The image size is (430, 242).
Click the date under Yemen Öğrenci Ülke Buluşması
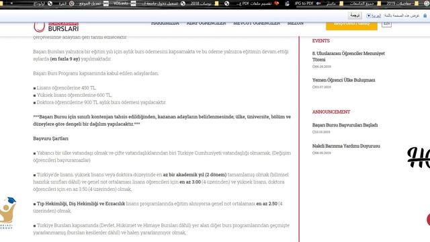coord(321,87)
